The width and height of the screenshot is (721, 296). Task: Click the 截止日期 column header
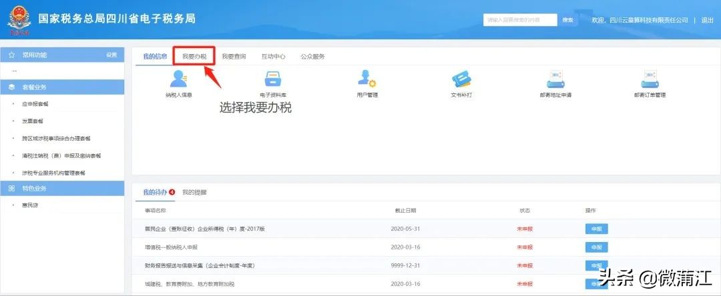pos(406,210)
